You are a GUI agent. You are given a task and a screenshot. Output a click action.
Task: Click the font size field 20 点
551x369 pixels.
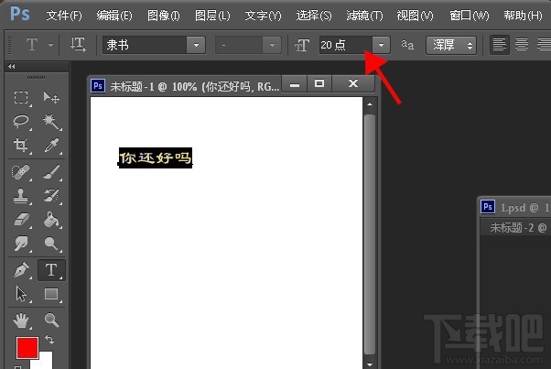tap(345, 45)
